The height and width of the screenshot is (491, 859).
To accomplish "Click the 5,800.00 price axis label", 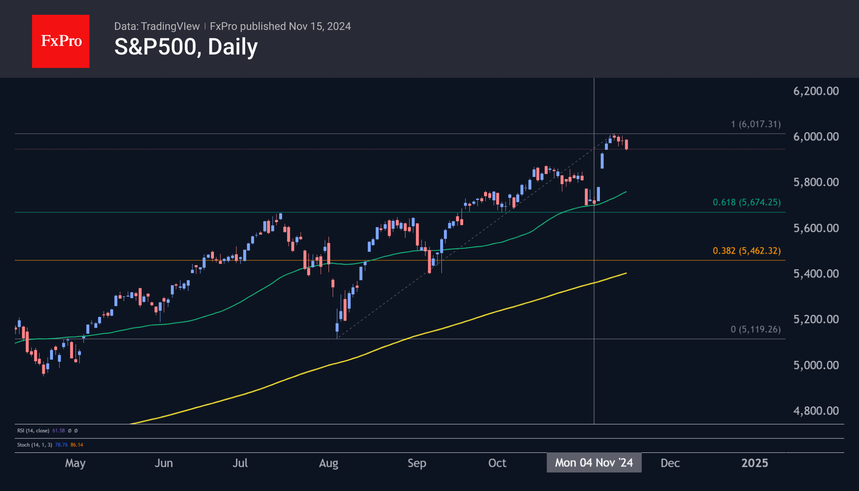I will [816, 182].
